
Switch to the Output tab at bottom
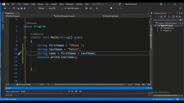[16, 95]
